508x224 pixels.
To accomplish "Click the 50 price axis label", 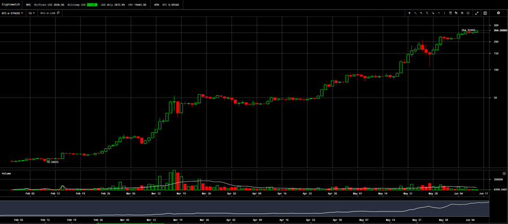I will point(495,98).
